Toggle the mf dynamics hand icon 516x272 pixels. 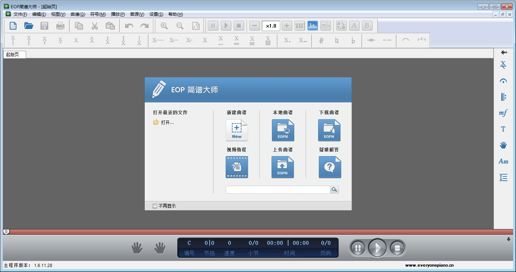pos(325,26)
